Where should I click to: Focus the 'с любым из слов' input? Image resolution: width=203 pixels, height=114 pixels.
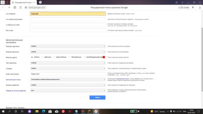point(68,25)
